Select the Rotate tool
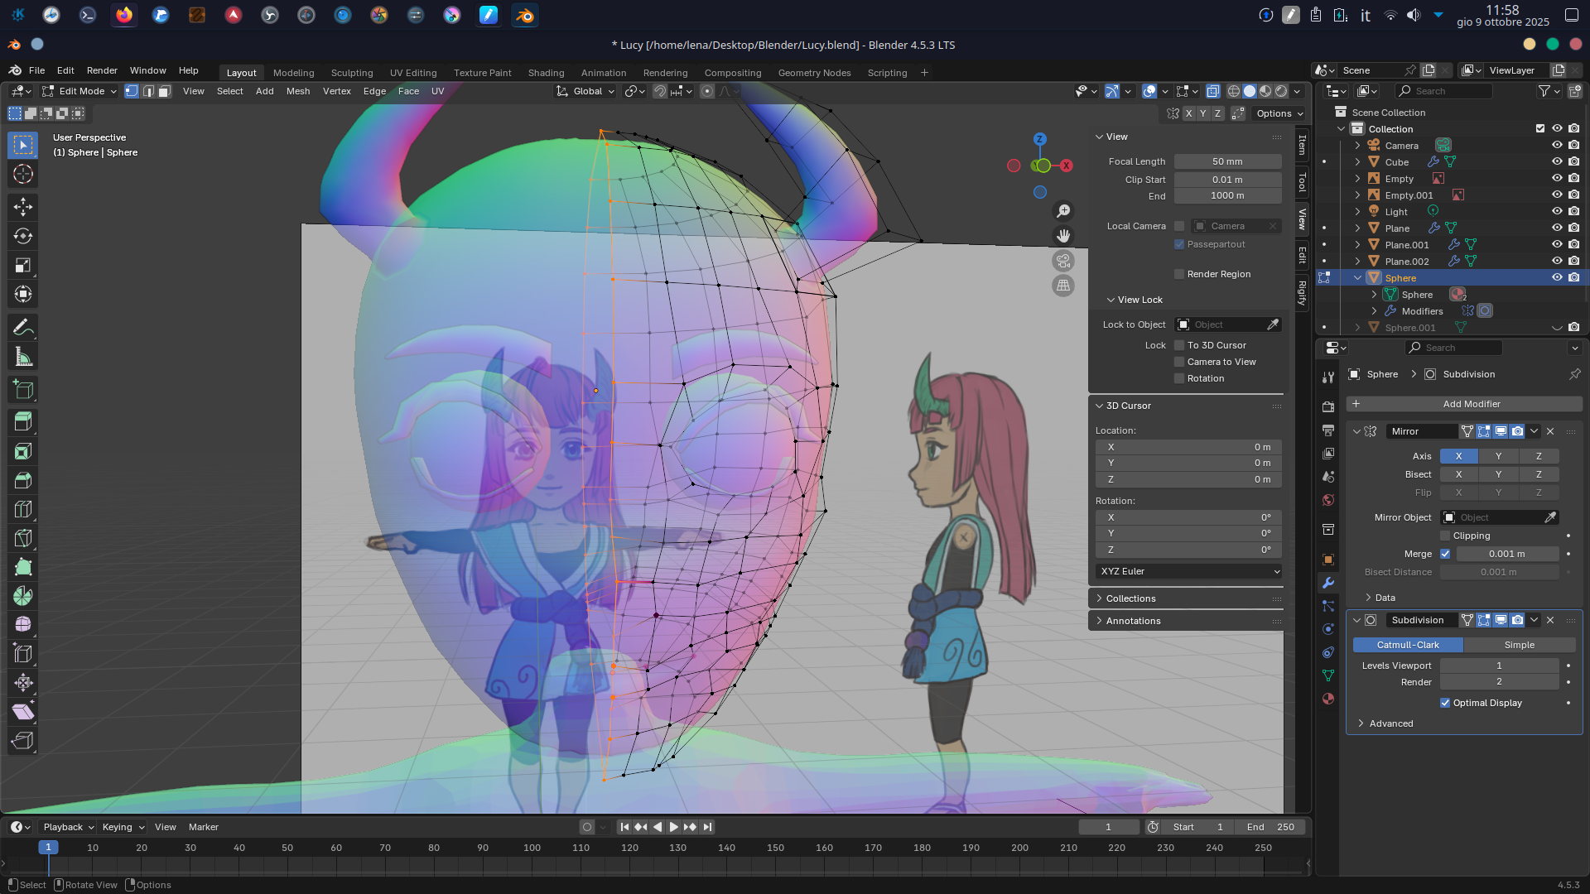 pos(23,236)
